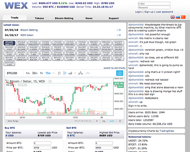Screen dimensions: 190x152
Task: Click Amount BTC field in Buy BTC
Action: click(x=42, y=143)
